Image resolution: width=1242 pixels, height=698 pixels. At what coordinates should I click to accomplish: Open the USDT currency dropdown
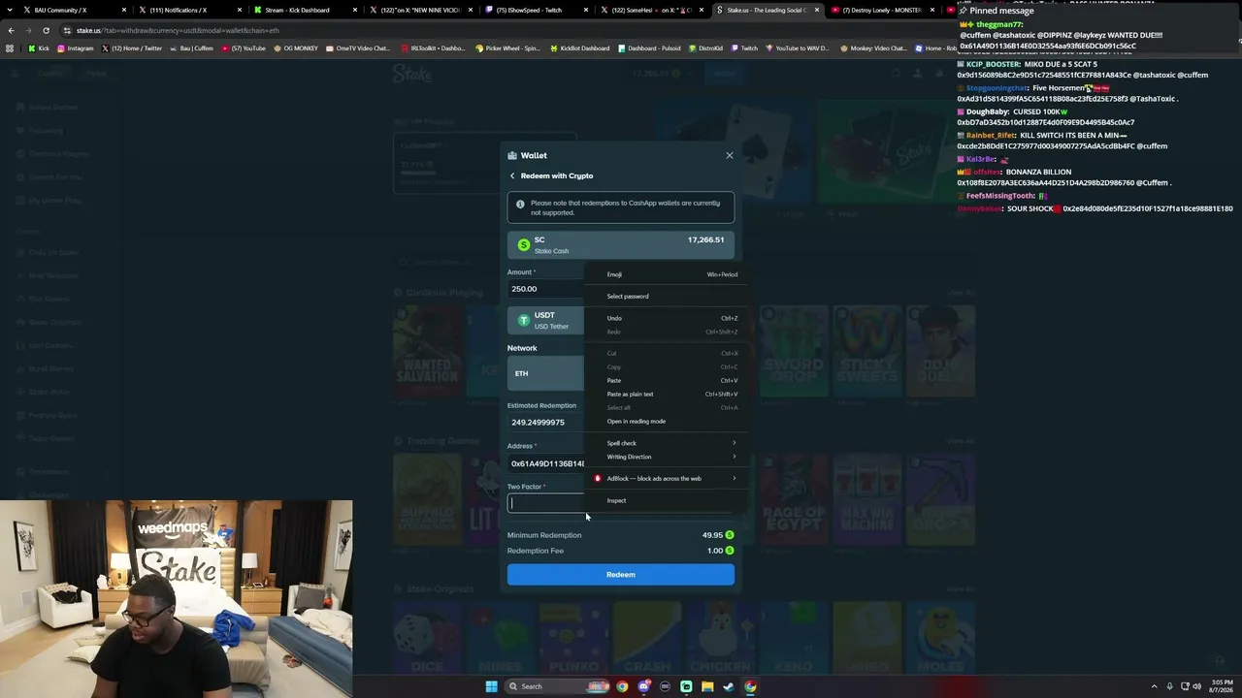point(545,320)
